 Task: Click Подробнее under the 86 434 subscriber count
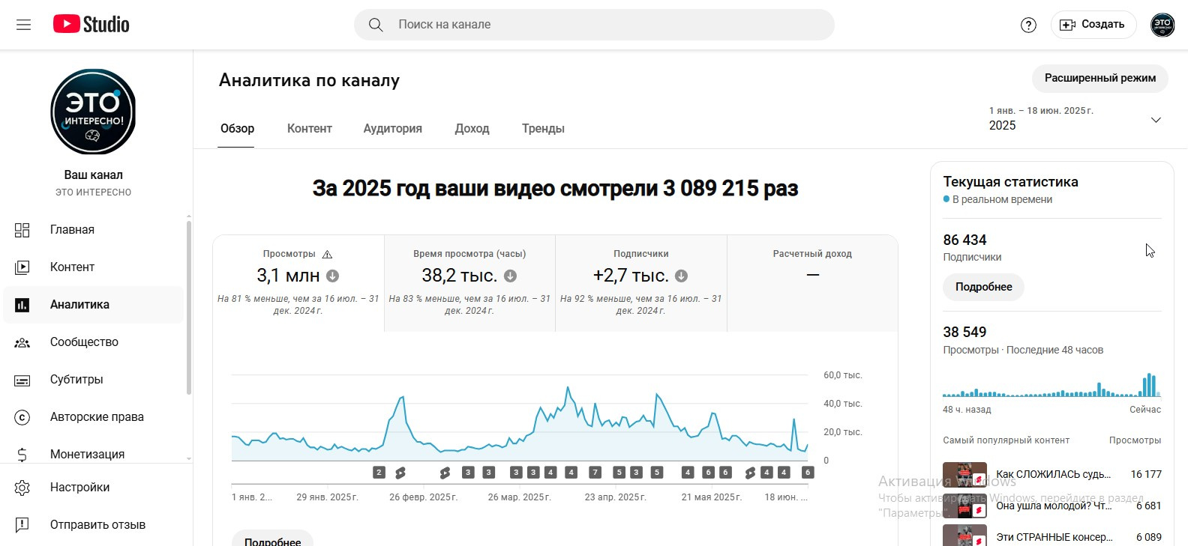coord(983,287)
